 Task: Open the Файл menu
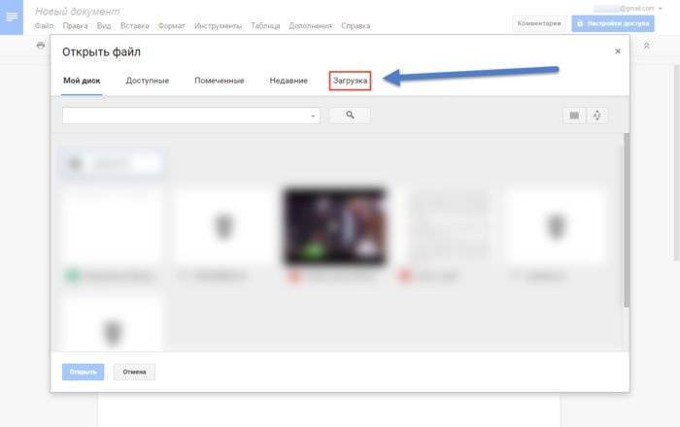[x=43, y=26]
